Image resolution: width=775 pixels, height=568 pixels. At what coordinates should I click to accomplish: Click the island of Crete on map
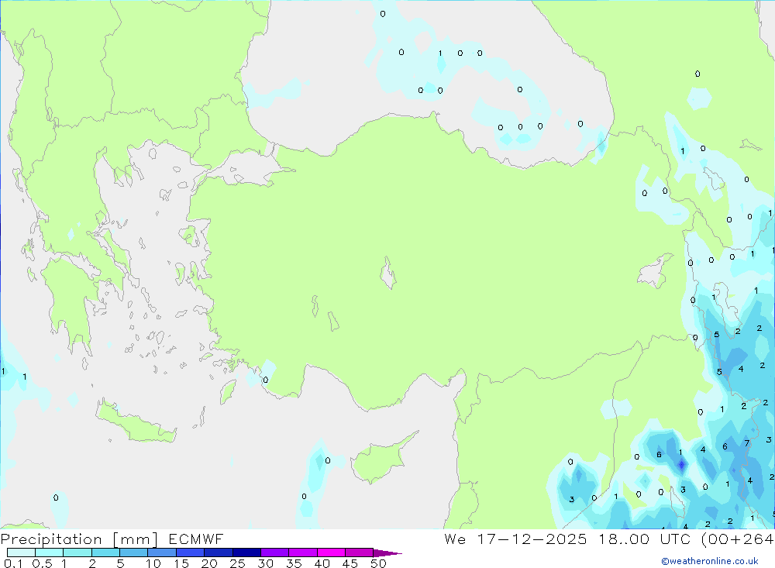click(136, 422)
